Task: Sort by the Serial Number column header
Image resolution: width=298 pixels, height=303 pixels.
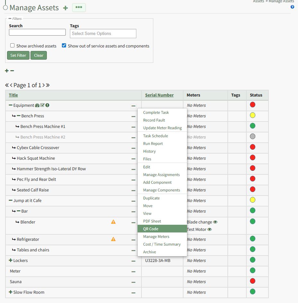Action: point(159,95)
